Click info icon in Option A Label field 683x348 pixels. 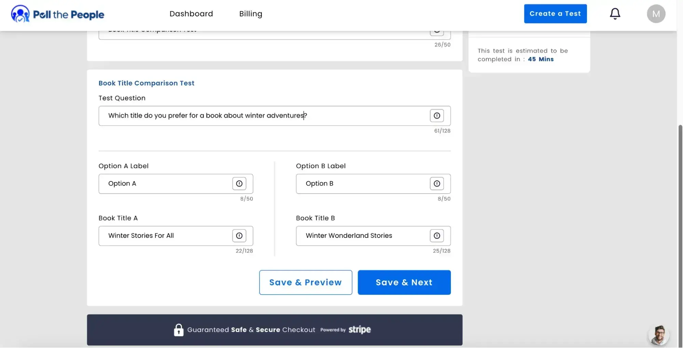[x=239, y=184]
